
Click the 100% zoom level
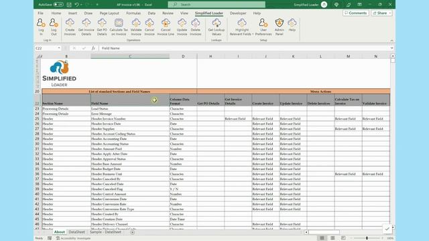pyautogui.click(x=390, y=238)
